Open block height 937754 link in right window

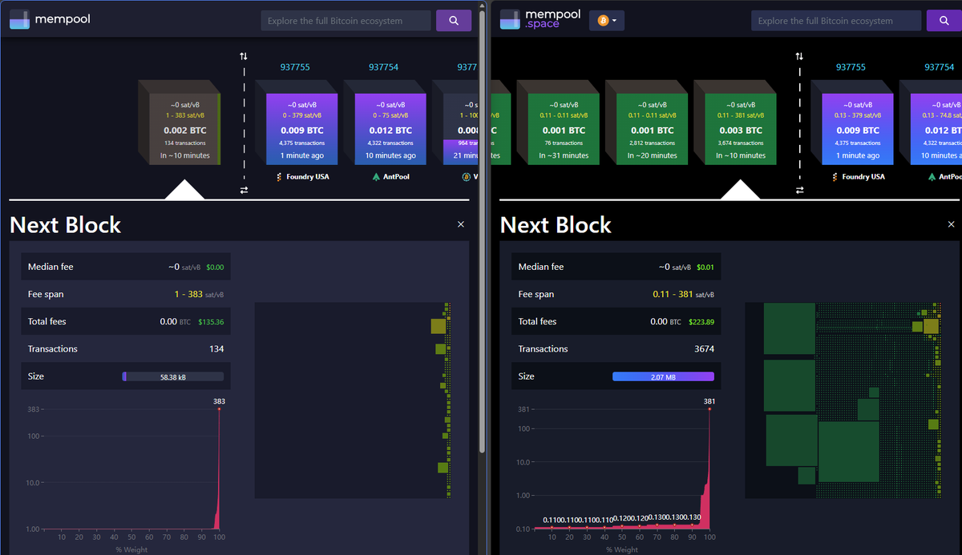pos(939,67)
